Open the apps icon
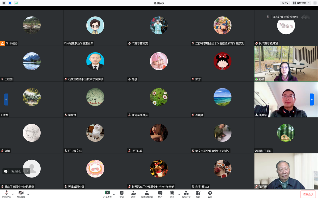This screenshot has height=199, width=318. pos(198,194)
